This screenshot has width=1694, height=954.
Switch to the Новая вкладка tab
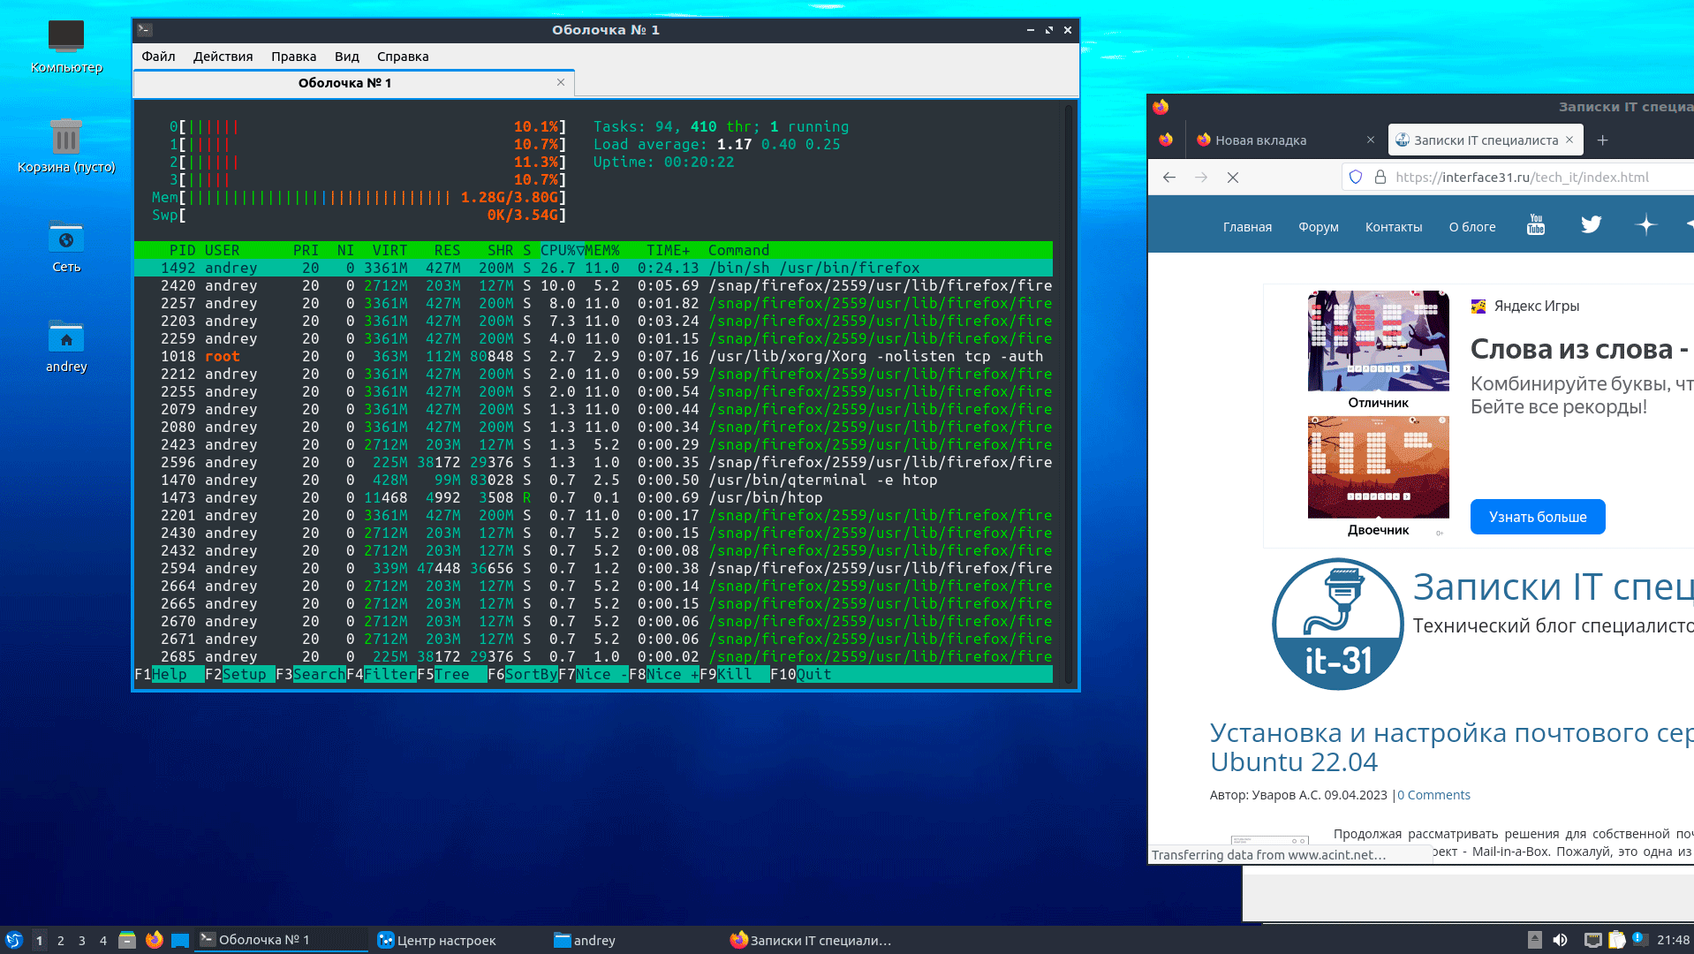pyautogui.click(x=1260, y=140)
